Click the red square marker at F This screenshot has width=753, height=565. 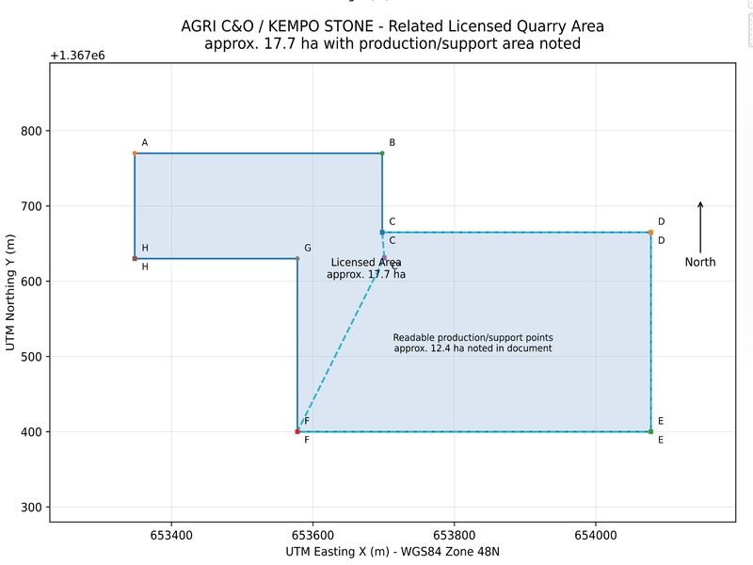point(297,432)
